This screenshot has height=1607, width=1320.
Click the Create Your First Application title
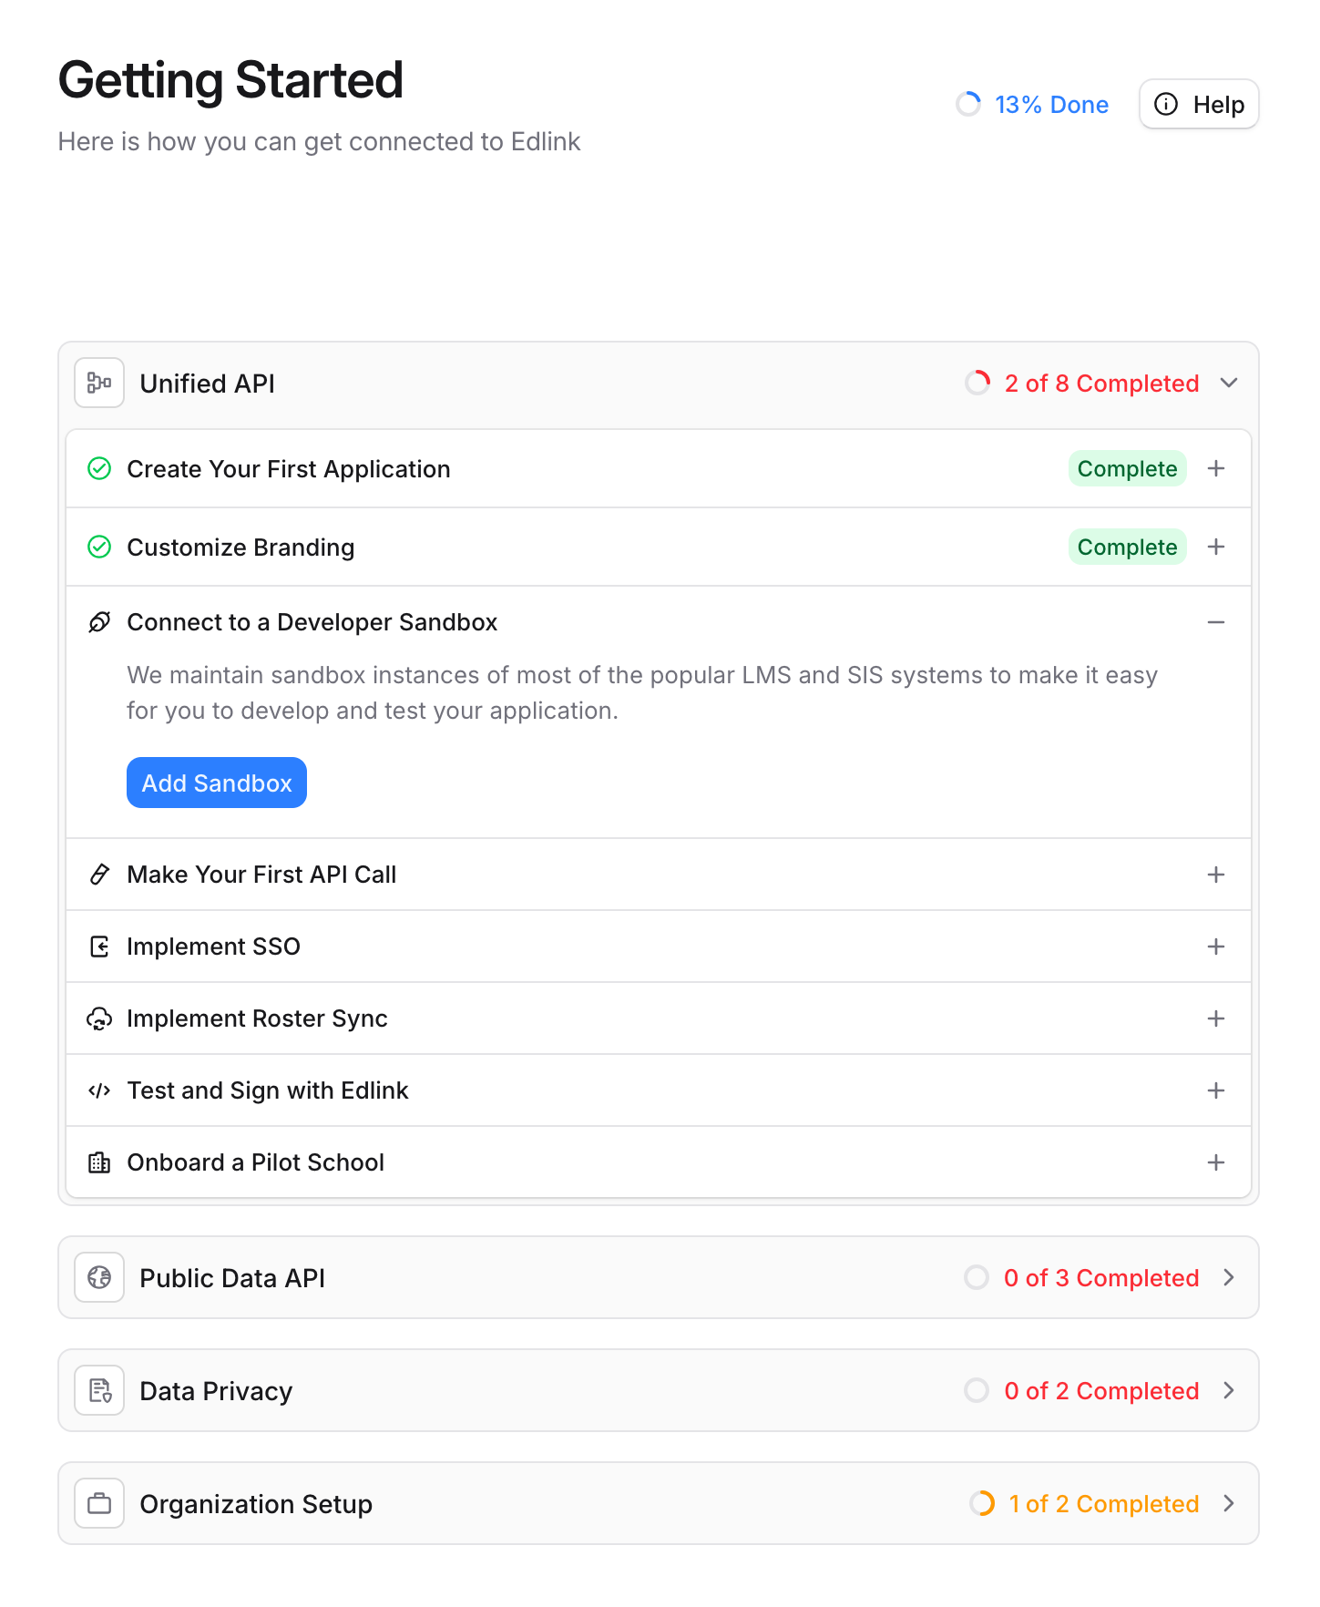pyautogui.click(x=289, y=469)
